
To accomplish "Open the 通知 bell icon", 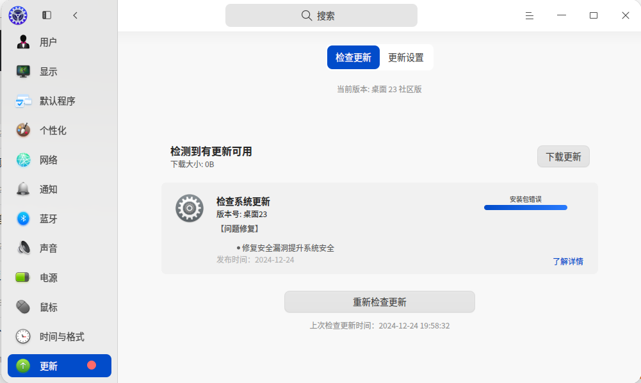I will [23, 189].
